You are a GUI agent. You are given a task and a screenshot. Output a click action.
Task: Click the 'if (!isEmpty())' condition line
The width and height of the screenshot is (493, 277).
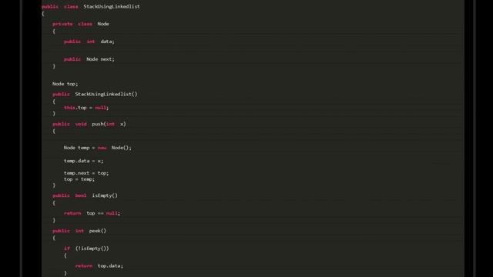86,249
